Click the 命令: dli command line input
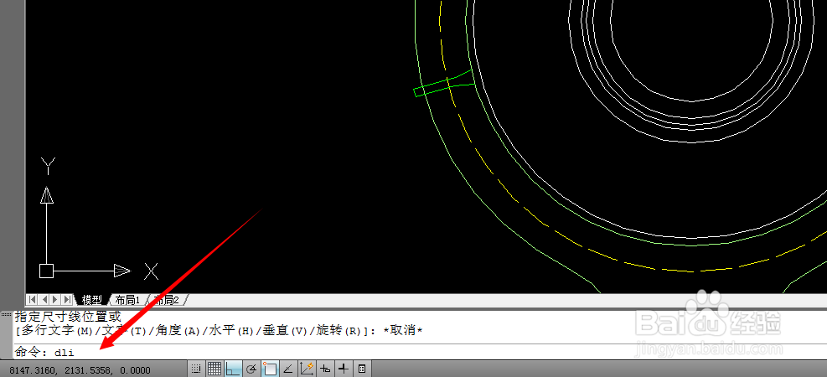 pyautogui.click(x=419, y=352)
